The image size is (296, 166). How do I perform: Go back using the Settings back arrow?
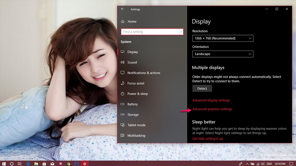(x=122, y=9)
